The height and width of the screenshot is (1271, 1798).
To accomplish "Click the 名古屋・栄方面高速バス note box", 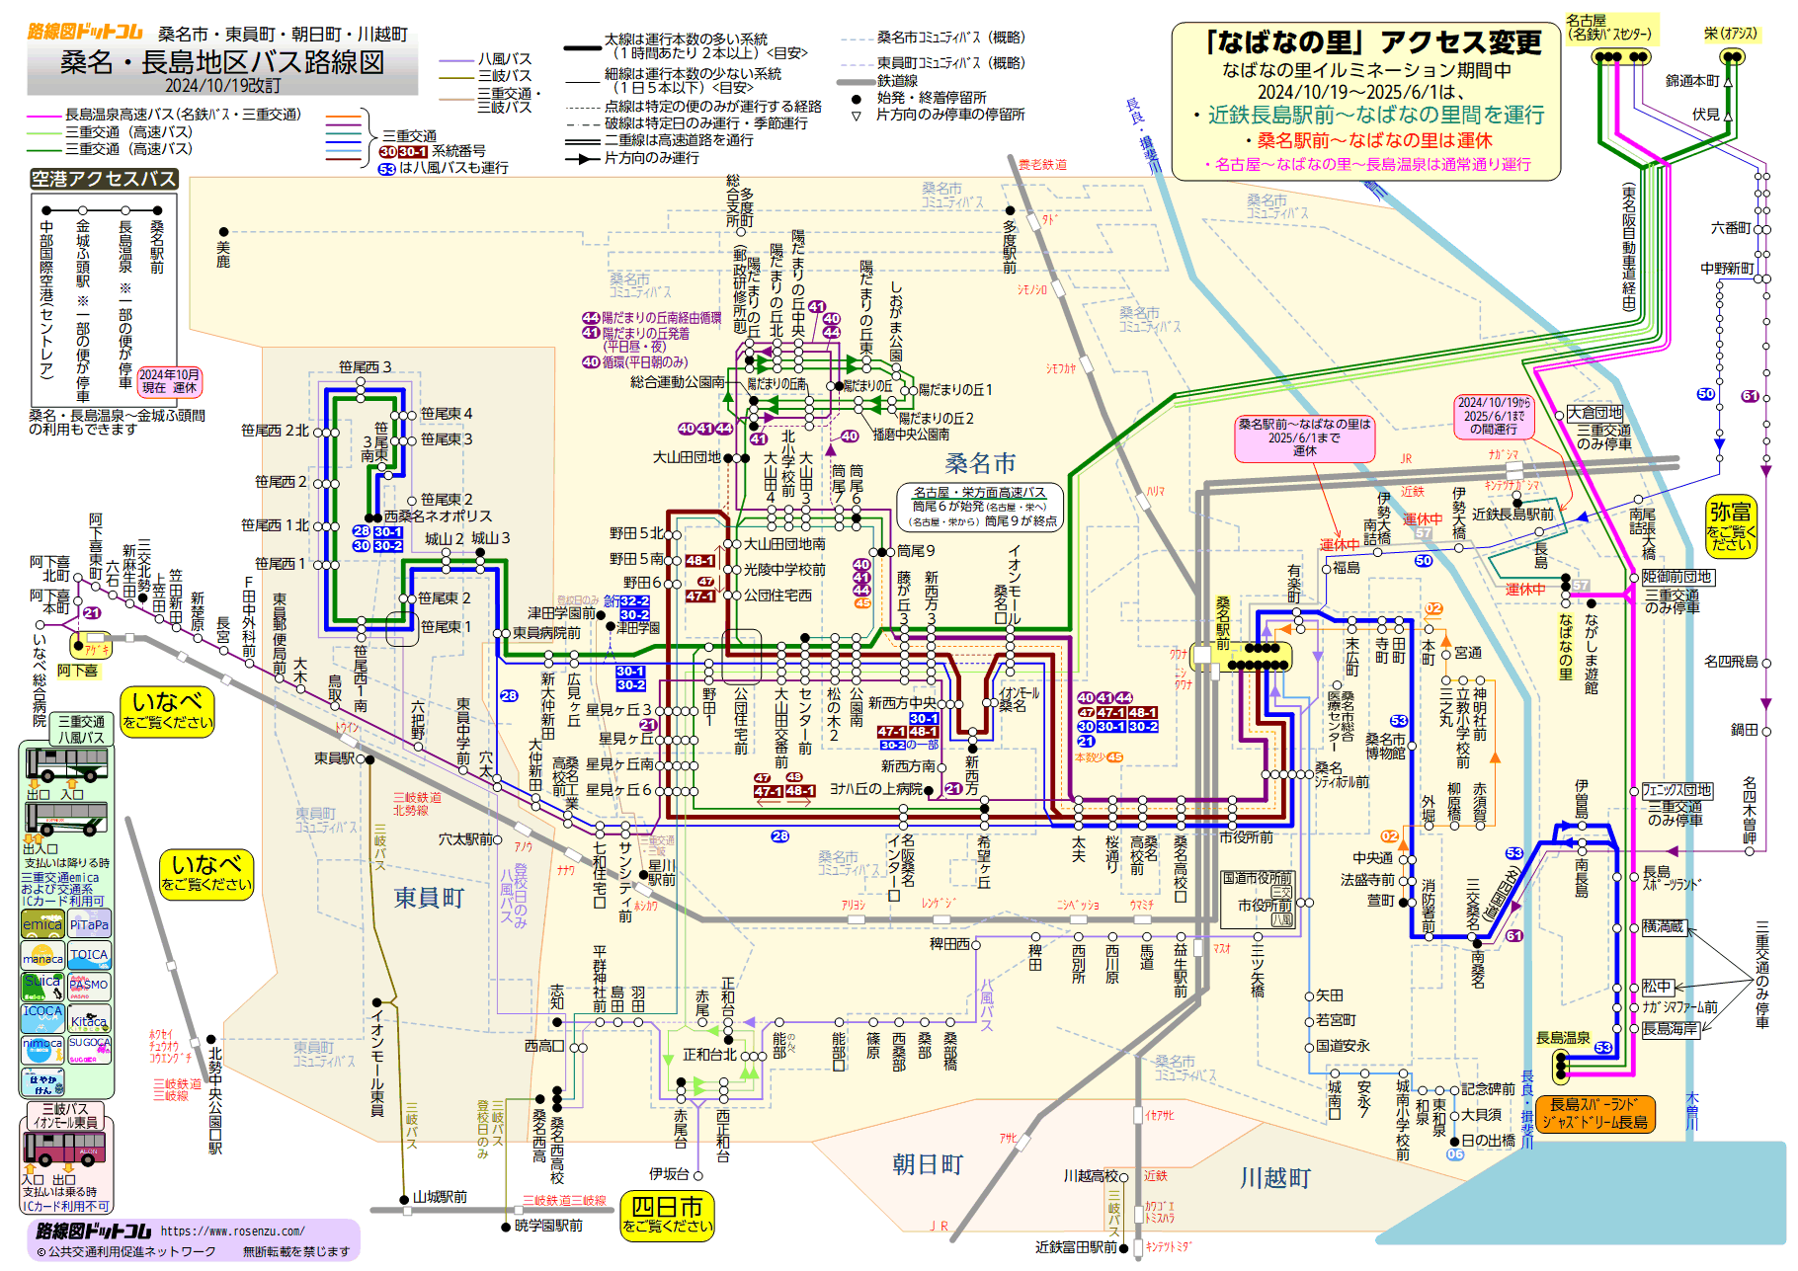I will coord(980,507).
